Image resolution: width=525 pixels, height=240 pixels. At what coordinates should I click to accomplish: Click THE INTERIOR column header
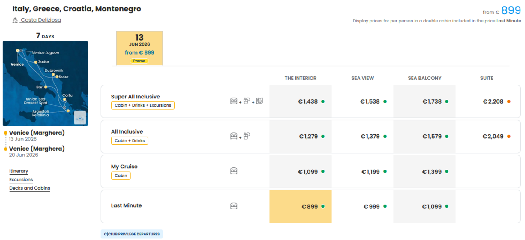[301, 78]
